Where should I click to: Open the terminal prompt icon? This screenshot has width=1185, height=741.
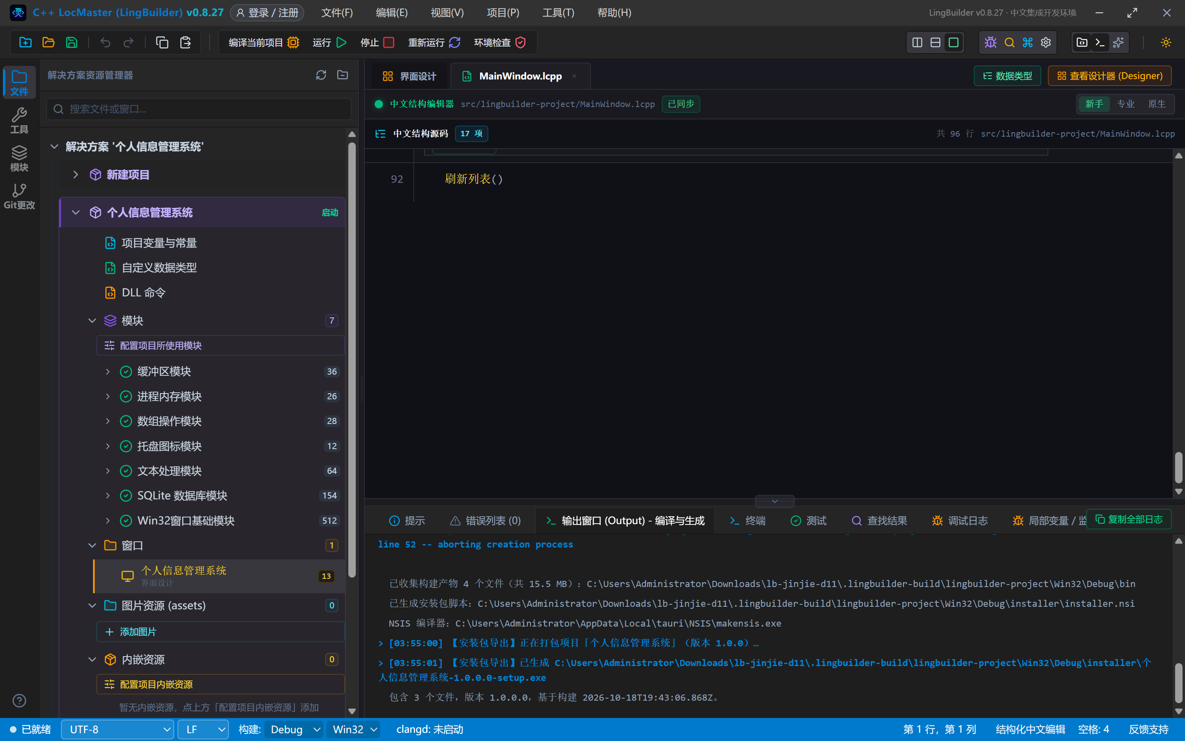point(1100,43)
